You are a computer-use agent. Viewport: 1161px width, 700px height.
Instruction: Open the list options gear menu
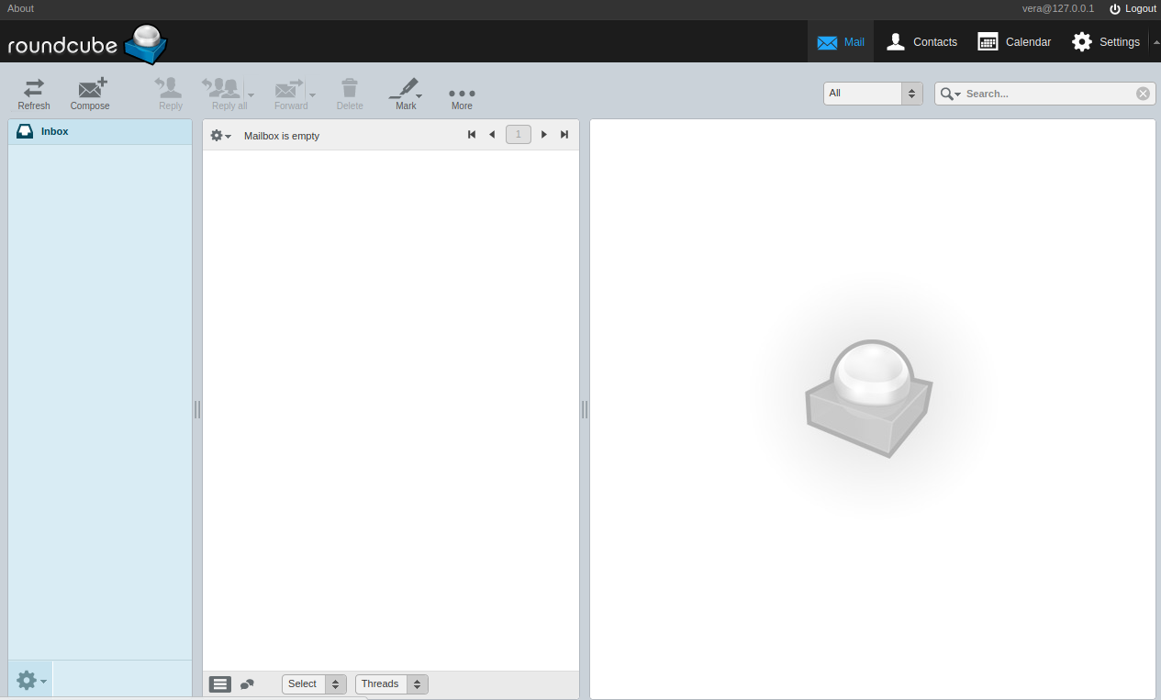click(220, 135)
